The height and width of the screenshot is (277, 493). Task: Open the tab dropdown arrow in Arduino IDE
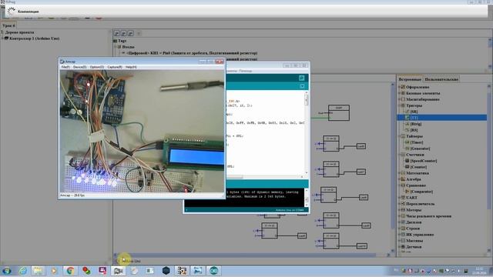(302, 86)
